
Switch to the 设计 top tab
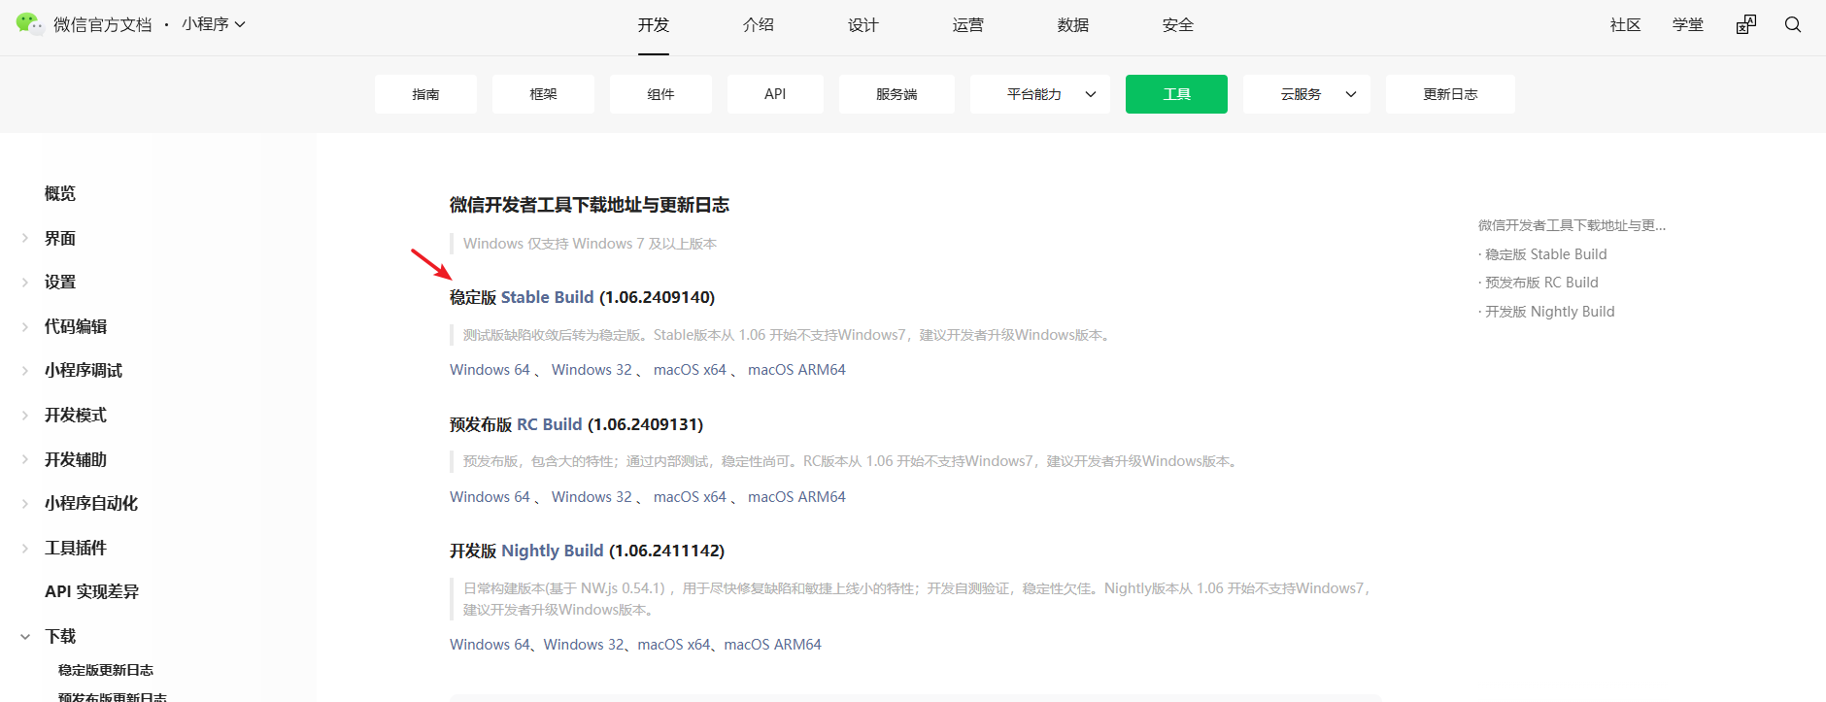coord(863,25)
